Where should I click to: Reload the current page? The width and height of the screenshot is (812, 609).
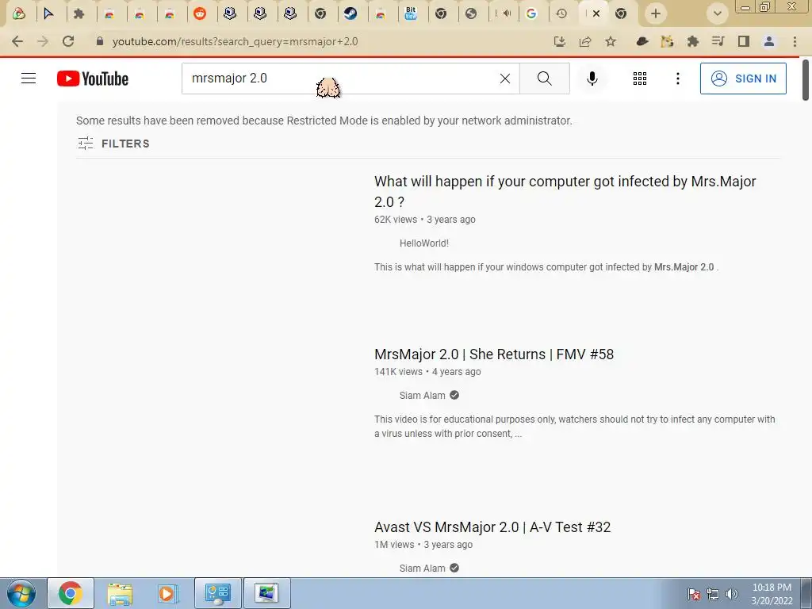point(68,41)
